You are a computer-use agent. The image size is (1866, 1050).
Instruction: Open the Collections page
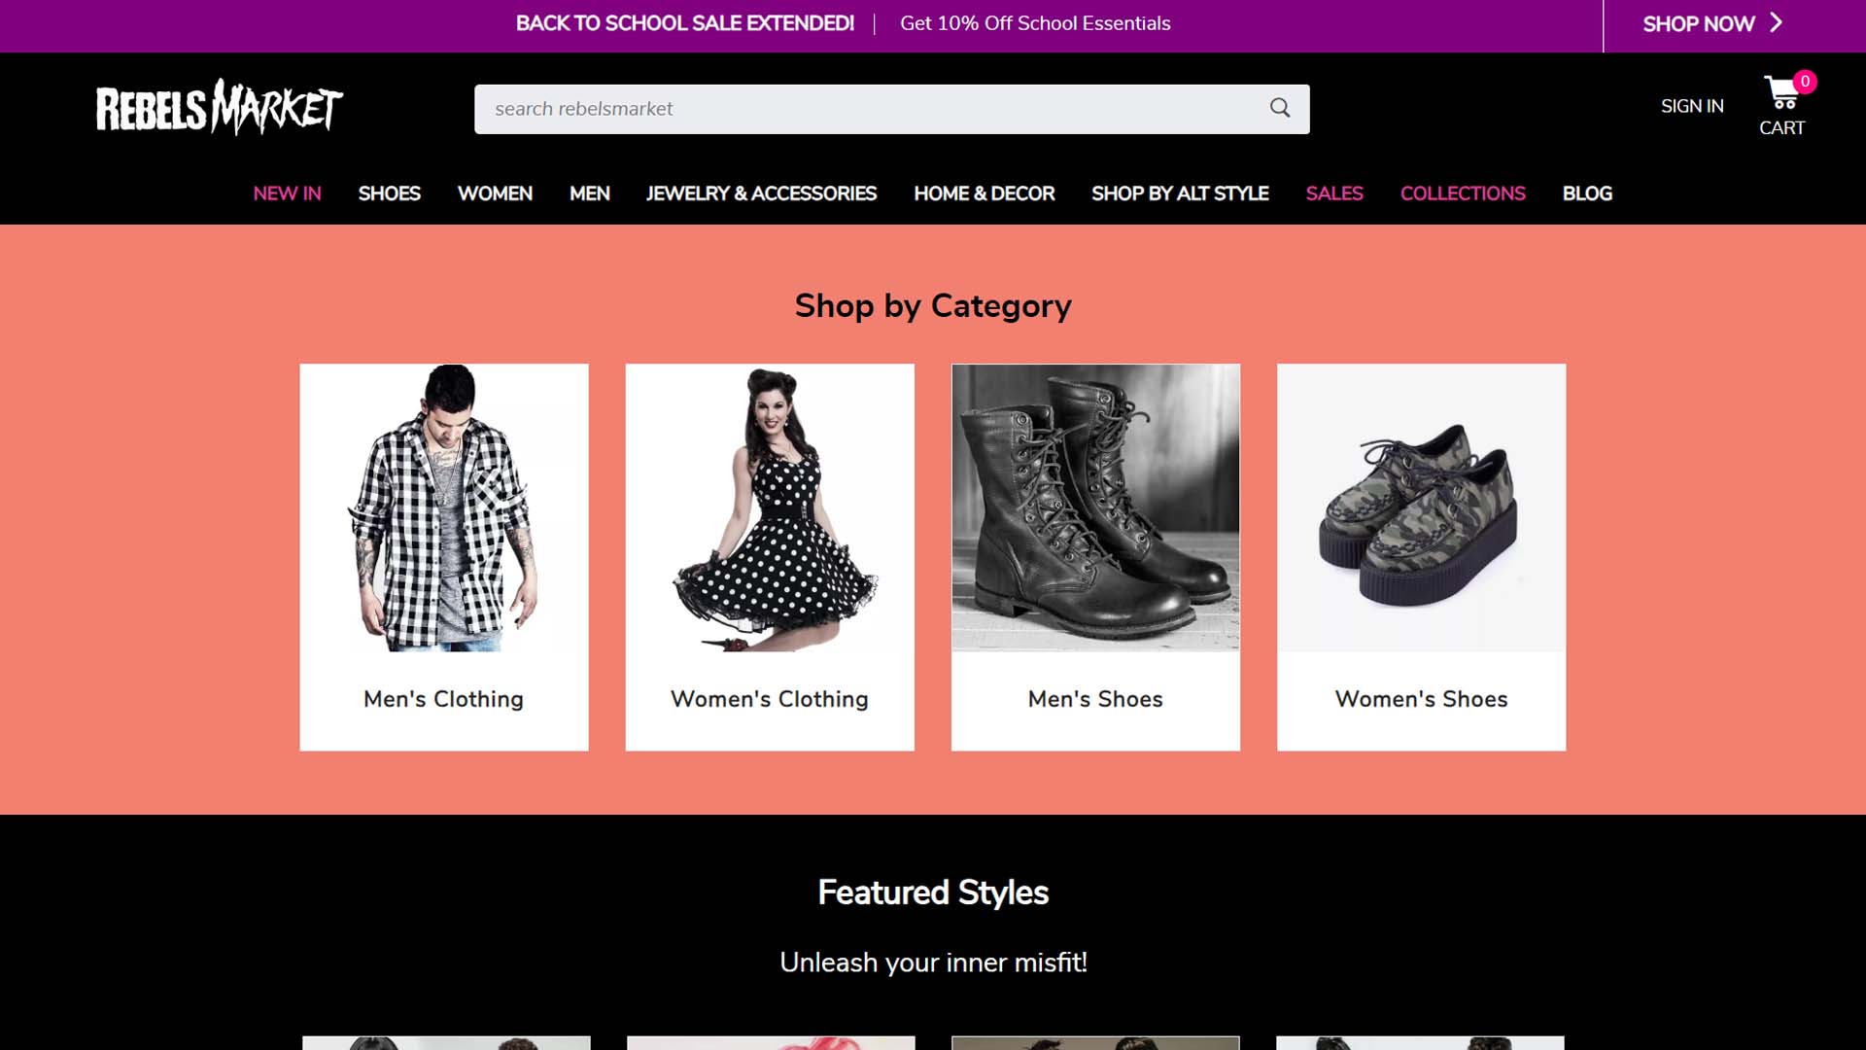(1463, 193)
